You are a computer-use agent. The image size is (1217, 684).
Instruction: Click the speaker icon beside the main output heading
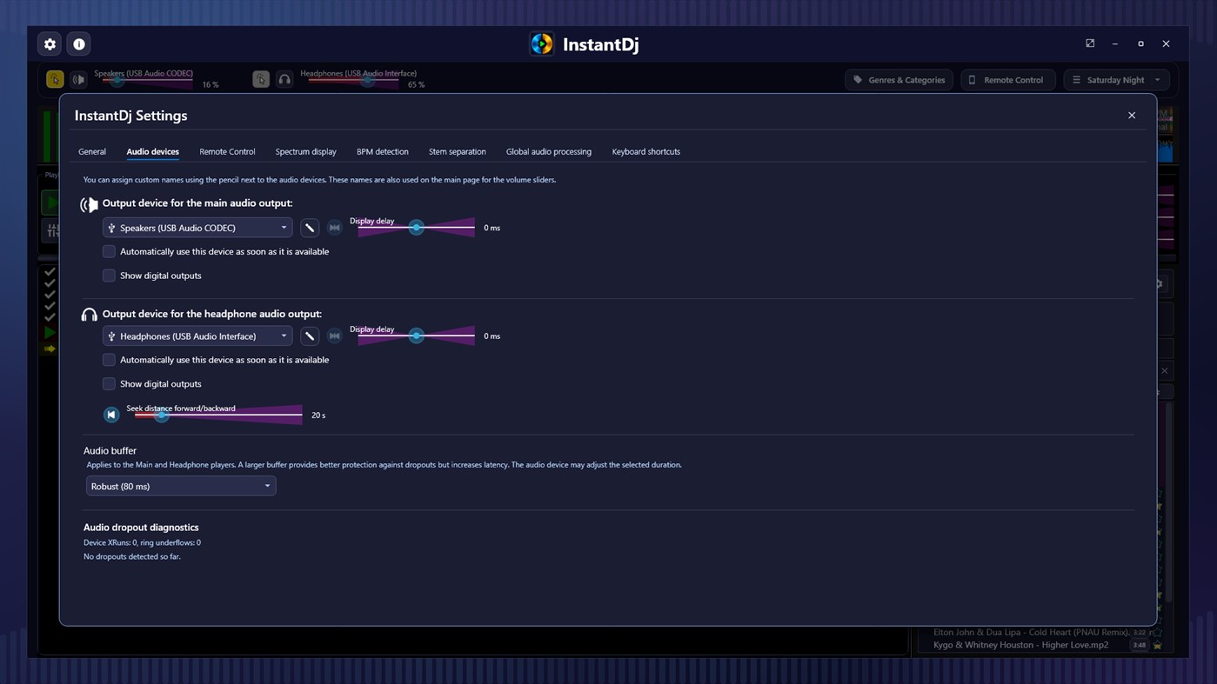(x=89, y=204)
